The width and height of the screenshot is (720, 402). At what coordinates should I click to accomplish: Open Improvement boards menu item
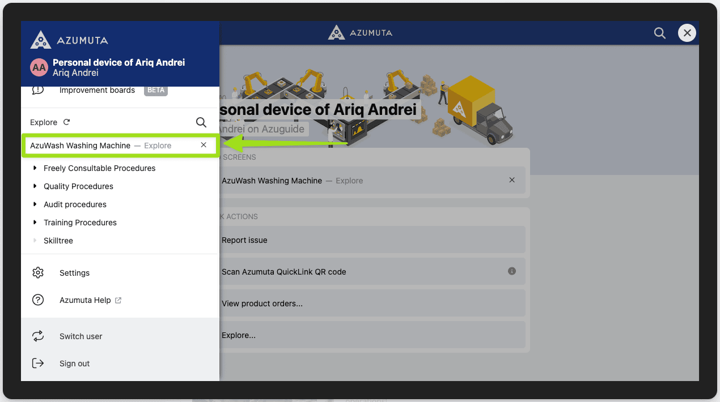coord(97,90)
